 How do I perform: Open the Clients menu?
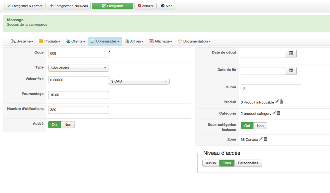click(76, 41)
